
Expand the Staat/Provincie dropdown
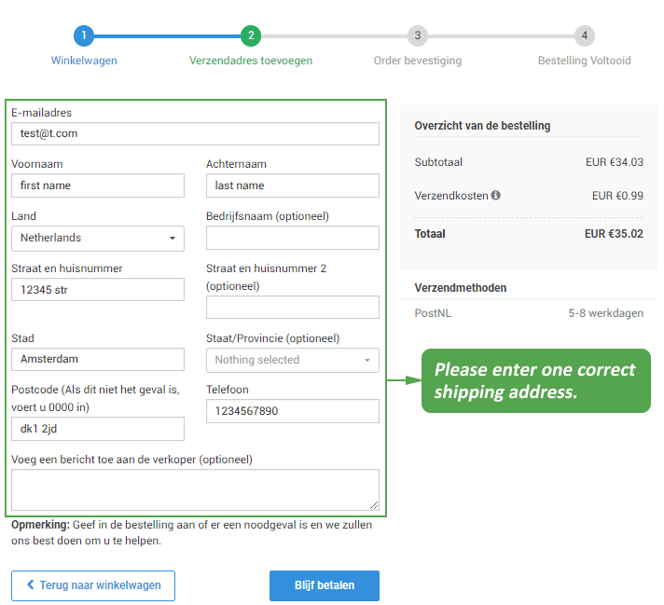pos(292,360)
